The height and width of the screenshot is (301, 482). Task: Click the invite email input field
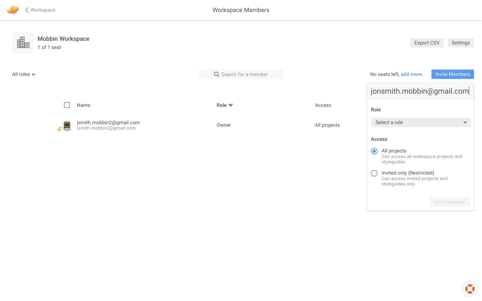420,91
